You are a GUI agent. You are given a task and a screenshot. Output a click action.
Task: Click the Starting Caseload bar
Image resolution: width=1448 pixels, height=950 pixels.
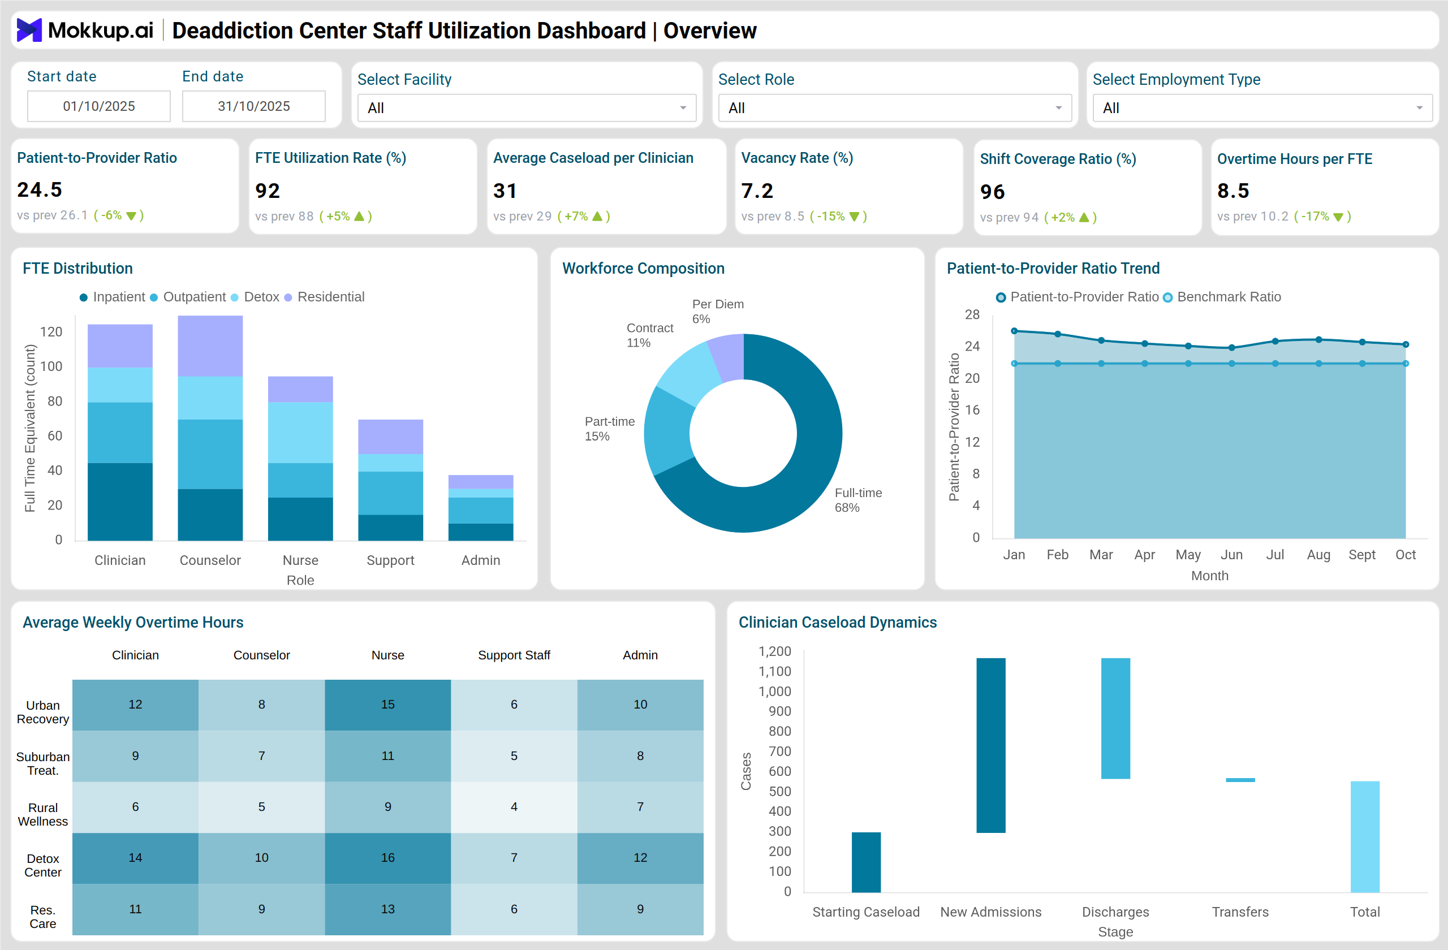(866, 862)
